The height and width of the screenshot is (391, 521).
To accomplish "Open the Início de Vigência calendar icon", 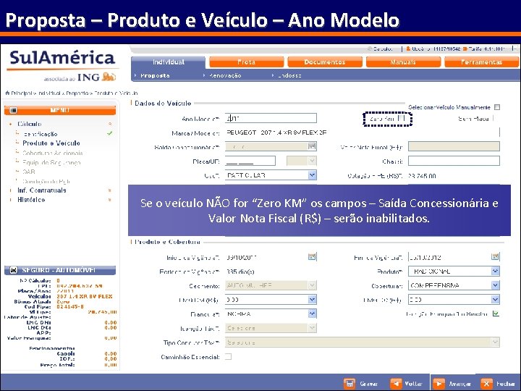I will pos(312,256).
